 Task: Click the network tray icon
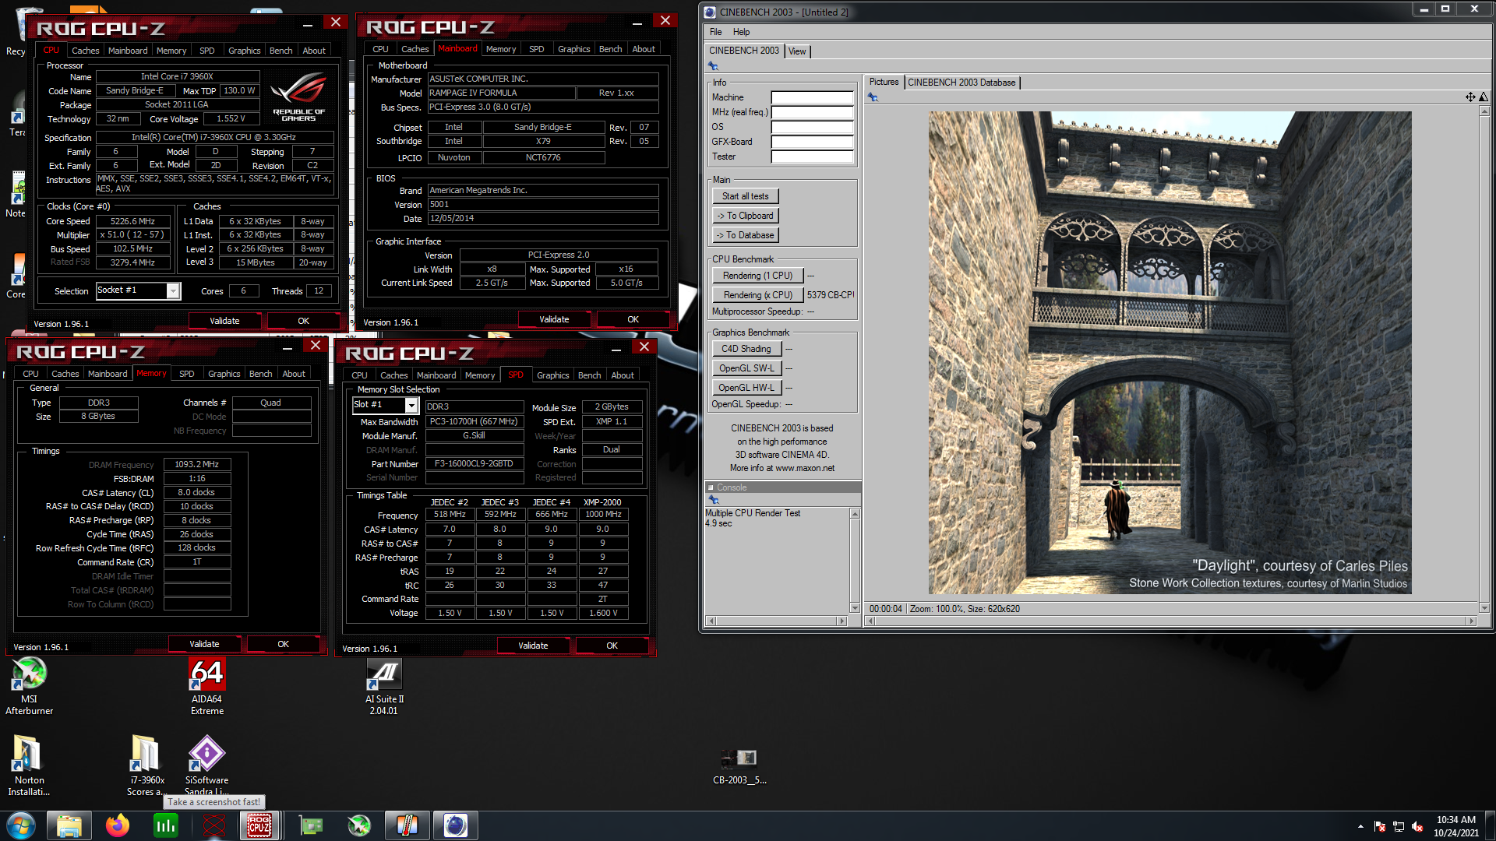(1399, 826)
